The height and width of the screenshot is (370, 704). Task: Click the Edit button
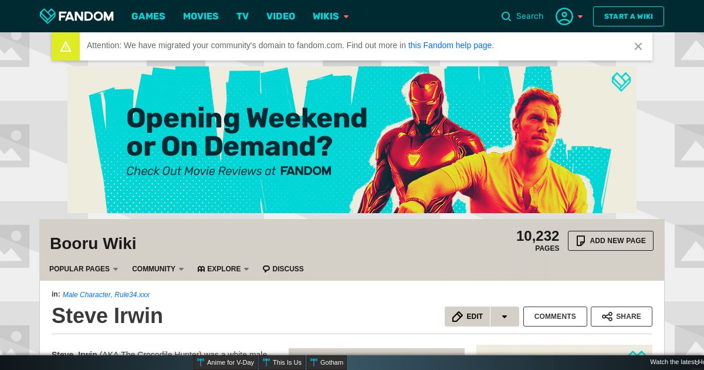click(468, 317)
